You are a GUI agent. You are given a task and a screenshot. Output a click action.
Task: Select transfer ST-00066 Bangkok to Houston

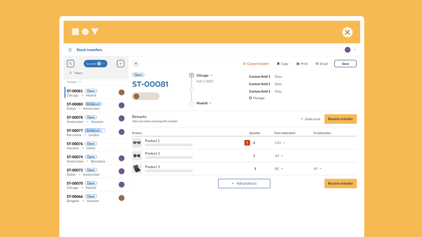pos(96,198)
